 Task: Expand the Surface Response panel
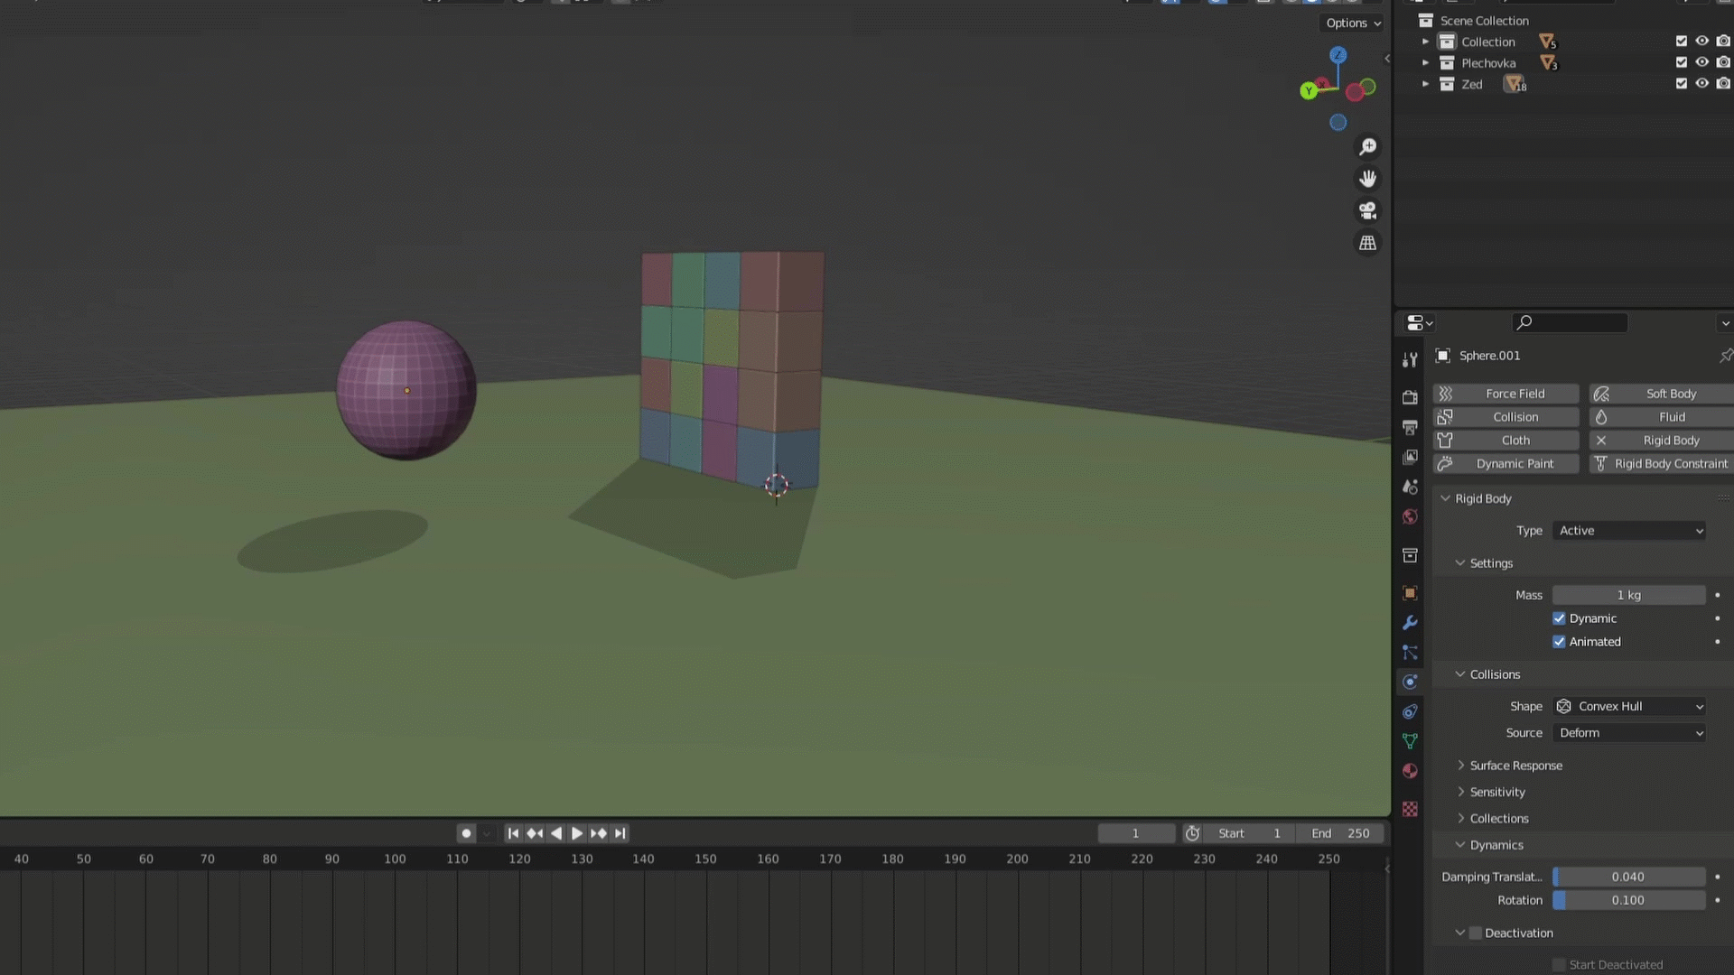click(1515, 766)
